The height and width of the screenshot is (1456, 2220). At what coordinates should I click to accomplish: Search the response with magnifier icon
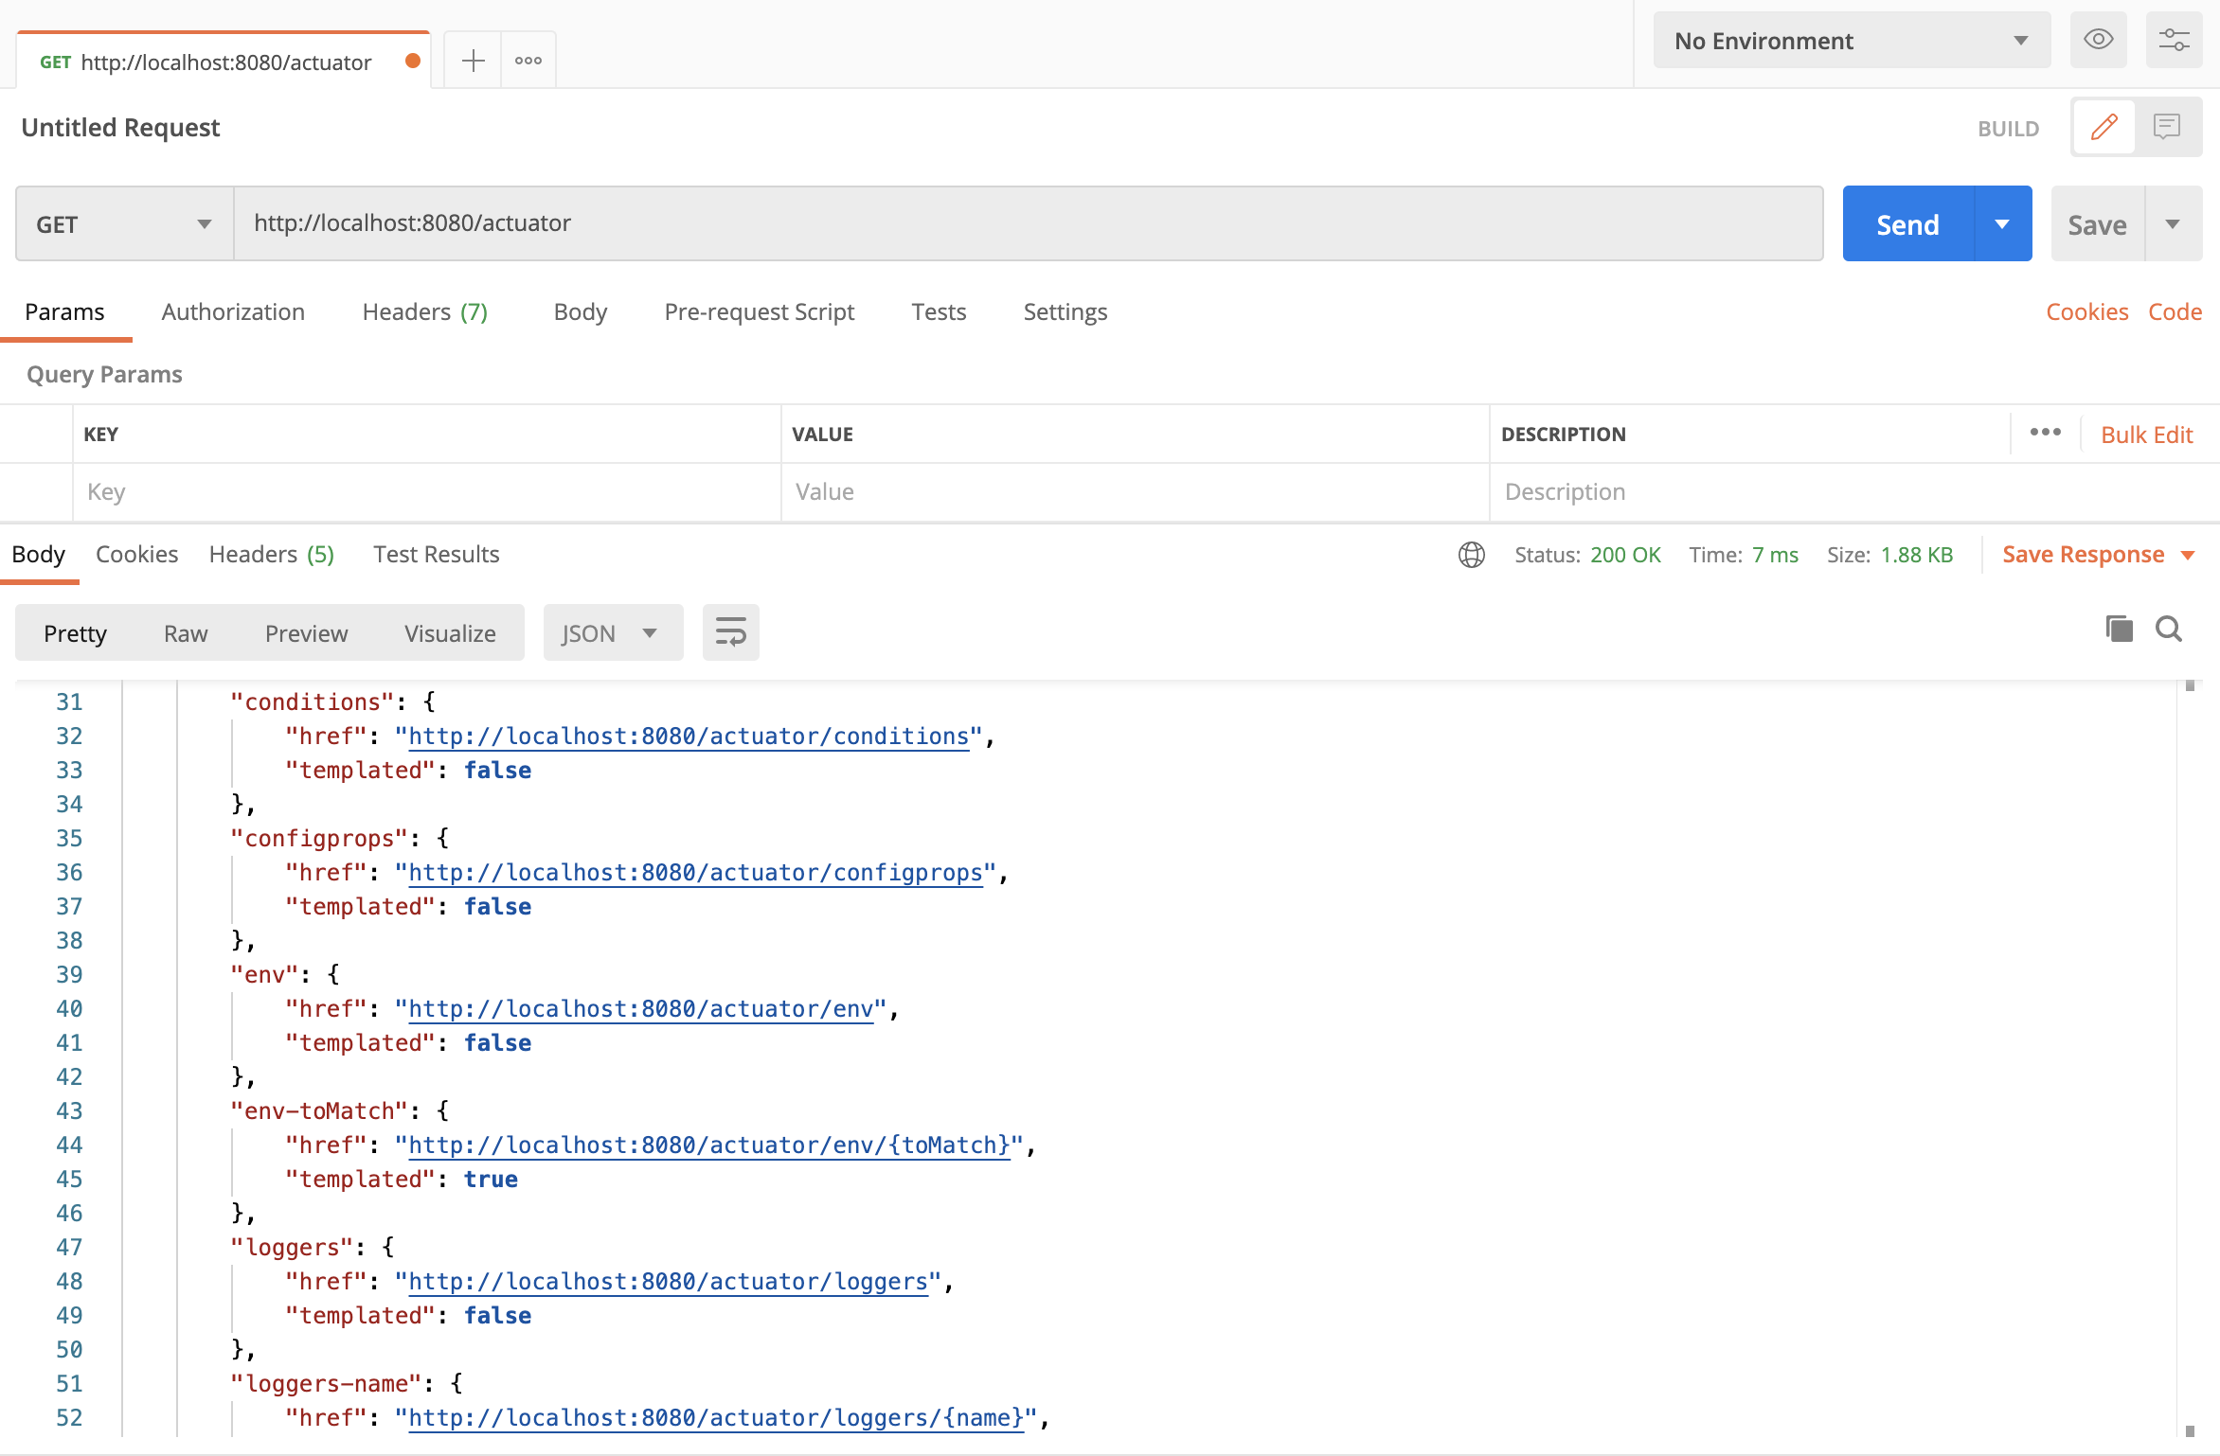(x=2169, y=630)
